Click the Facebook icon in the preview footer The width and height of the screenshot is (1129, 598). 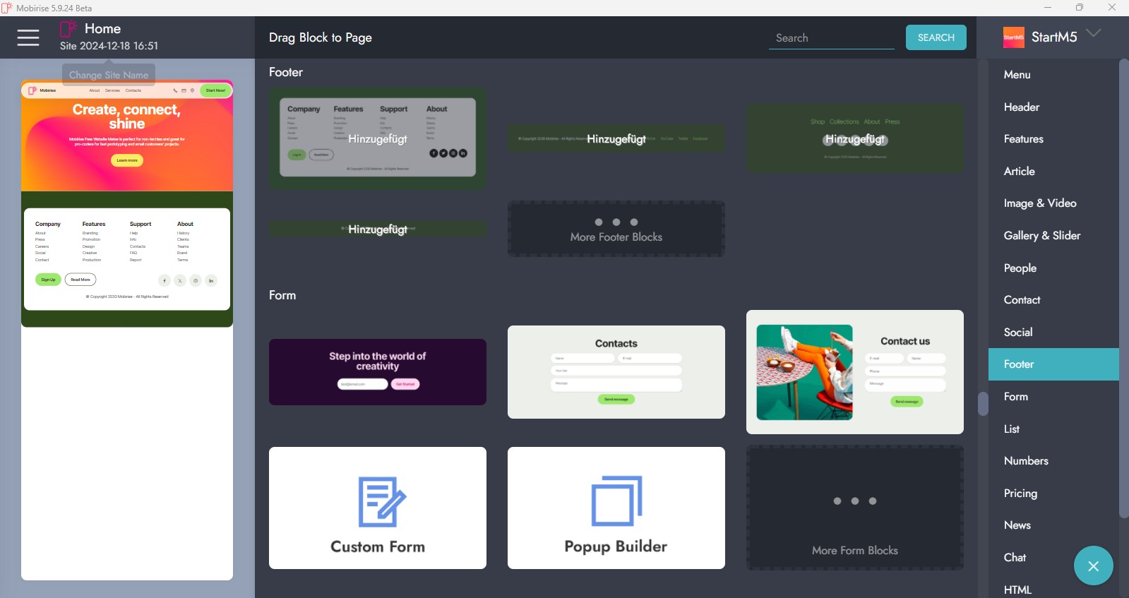[x=165, y=280]
